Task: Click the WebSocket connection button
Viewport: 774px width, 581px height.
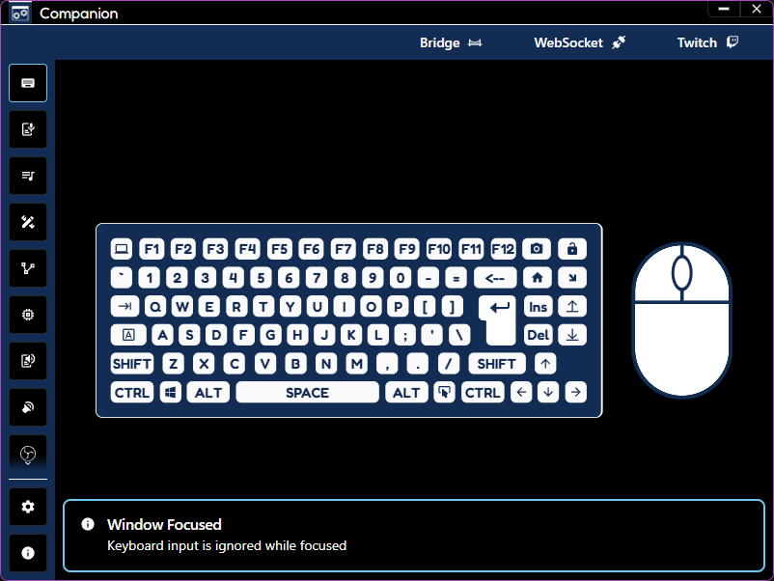Action: point(579,42)
